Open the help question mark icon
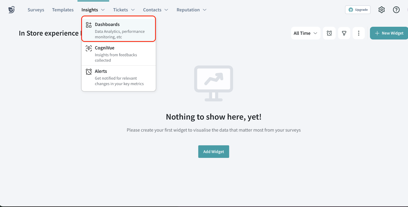 coord(396,10)
